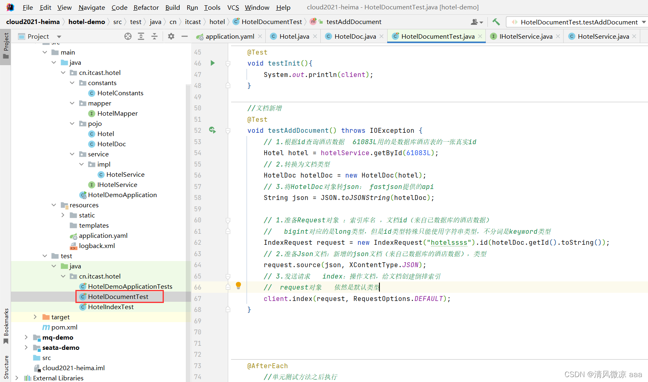
Task: Close the HotelService.java tab
Action: pyautogui.click(x=634, y=36)
